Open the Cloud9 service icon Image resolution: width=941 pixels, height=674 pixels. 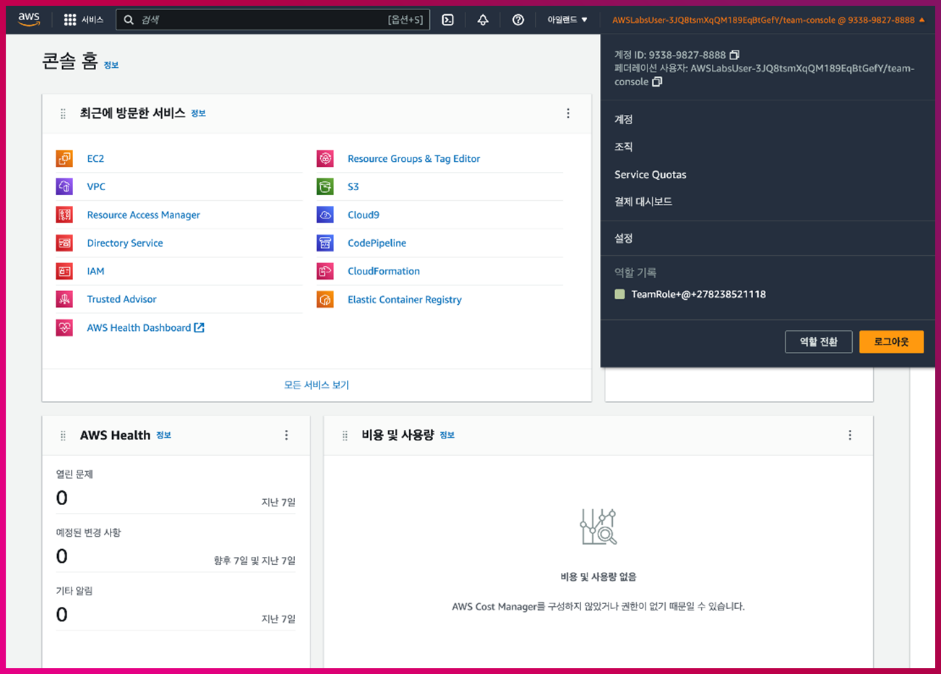(x=325, y=215)
